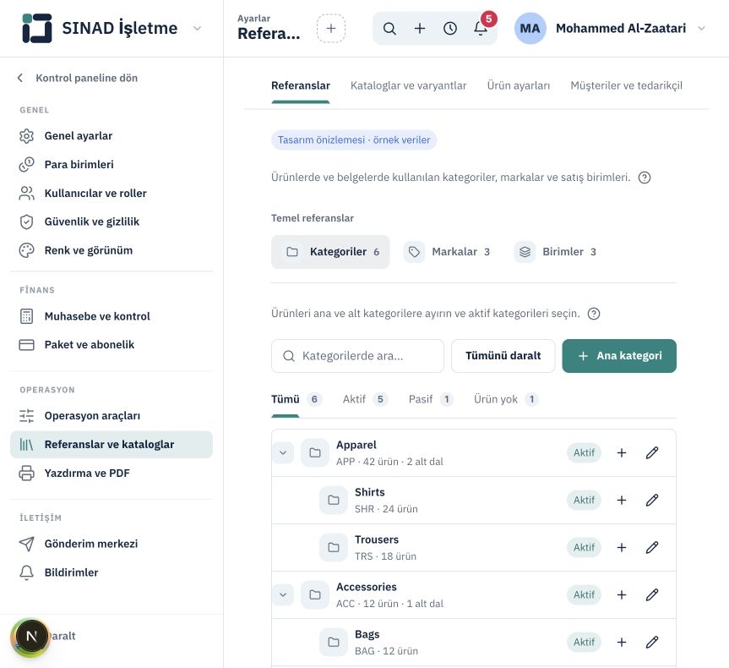
Task: Click the plus icon in top bar toolbar
Action: point(420,29)
